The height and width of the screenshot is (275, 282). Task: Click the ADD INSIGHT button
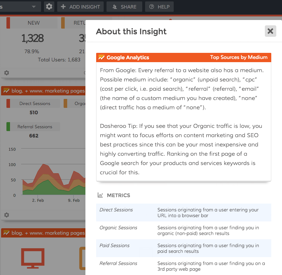pyautogui.click(x=80, y=7)
